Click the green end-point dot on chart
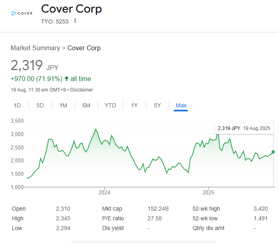The image size is (278, 243). (273, 152)
